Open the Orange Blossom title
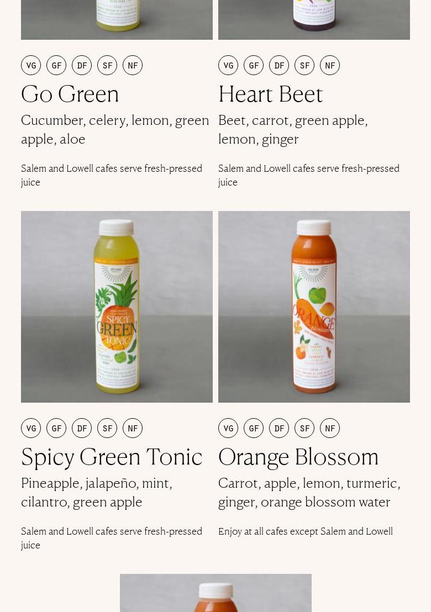Viewport: 431px width, 612px height. (x=298, y=457)
